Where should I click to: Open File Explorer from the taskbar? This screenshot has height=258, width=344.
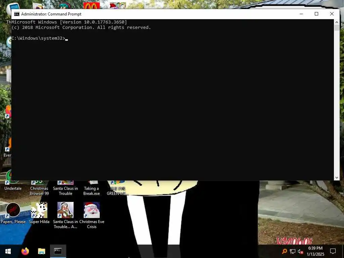41,251
